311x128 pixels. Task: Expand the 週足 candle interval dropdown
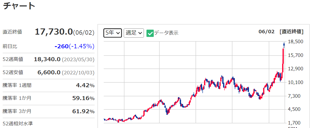pyautogui.click(x=134, y=33)
